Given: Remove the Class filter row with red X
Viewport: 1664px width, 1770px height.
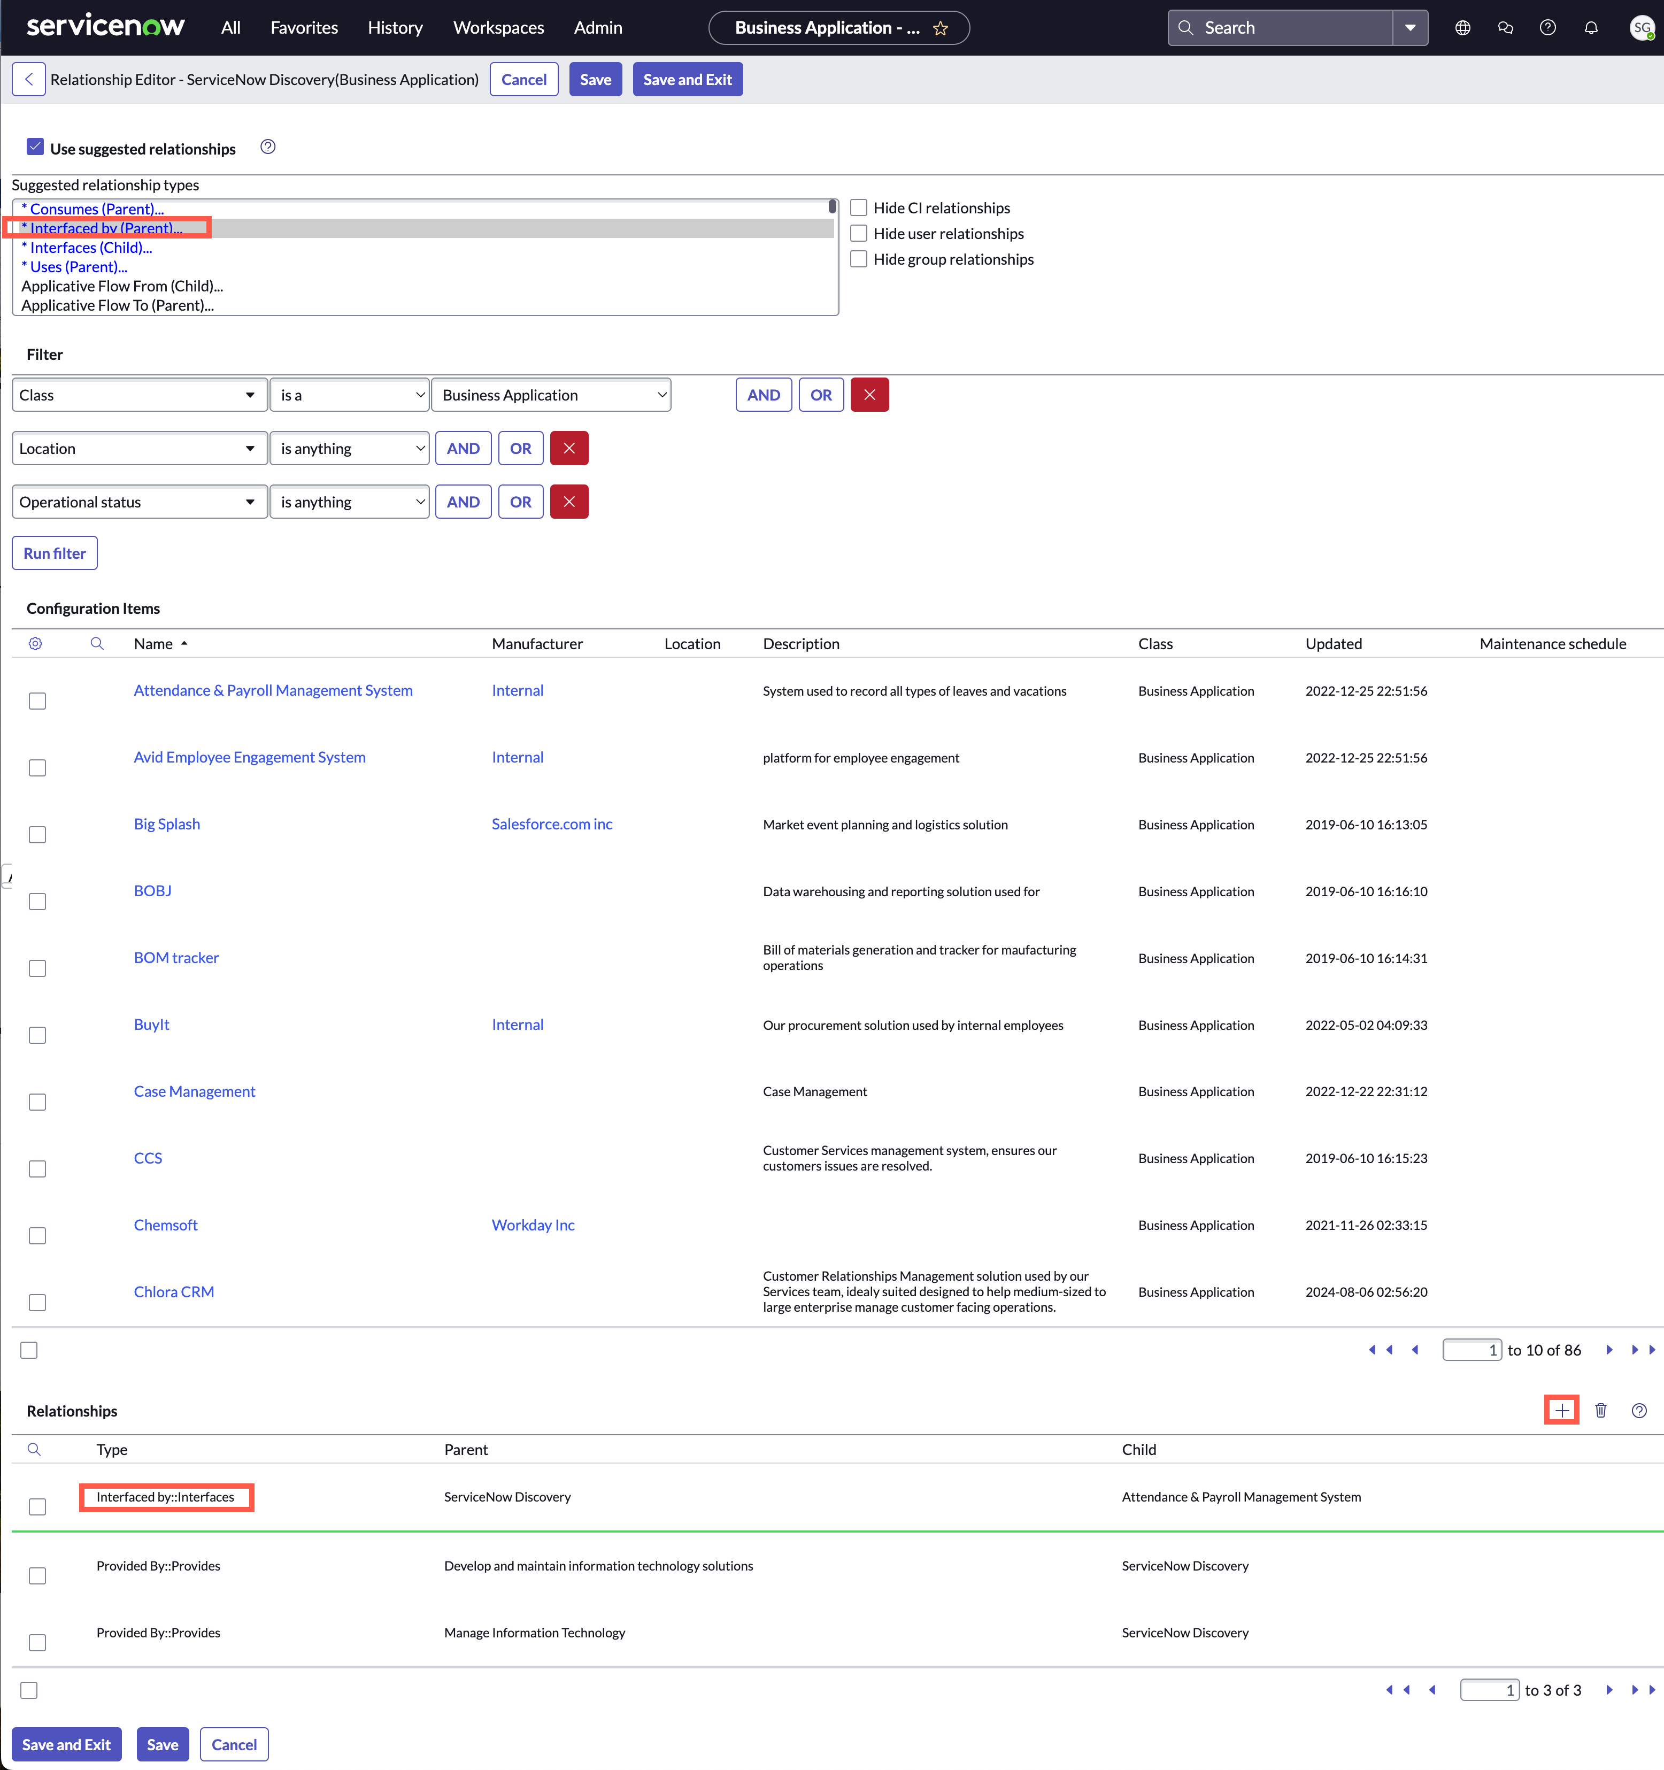Looking at the screenshot, I should click(870, 395).
